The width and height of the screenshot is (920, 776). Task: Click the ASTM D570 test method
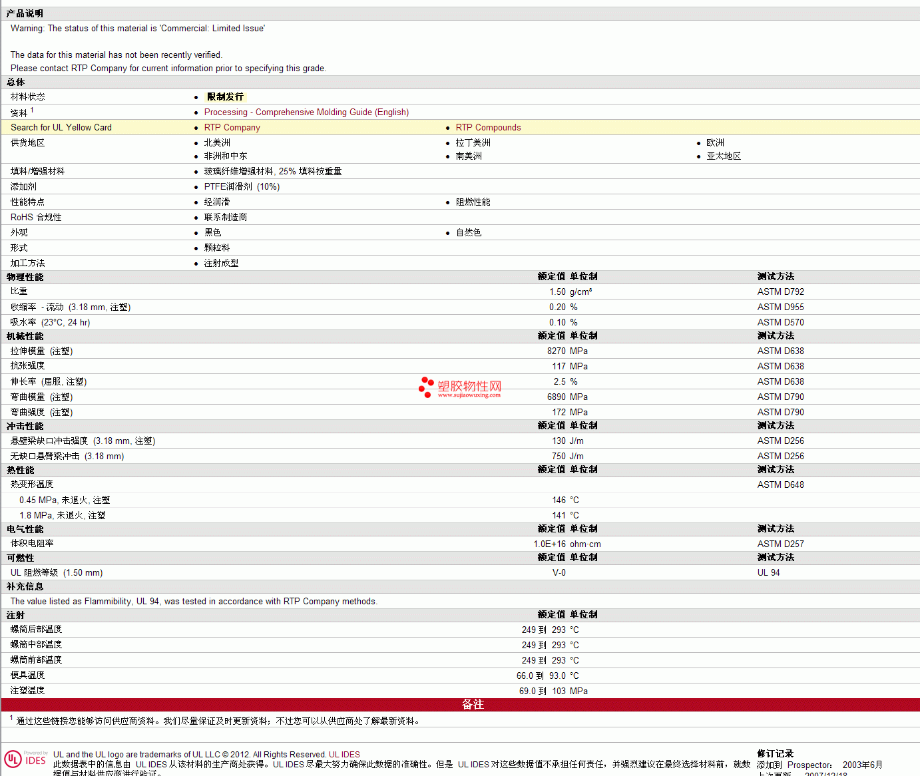[780, 323]
